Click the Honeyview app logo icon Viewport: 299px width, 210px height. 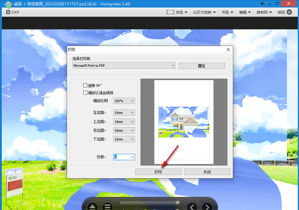(7, 4)
